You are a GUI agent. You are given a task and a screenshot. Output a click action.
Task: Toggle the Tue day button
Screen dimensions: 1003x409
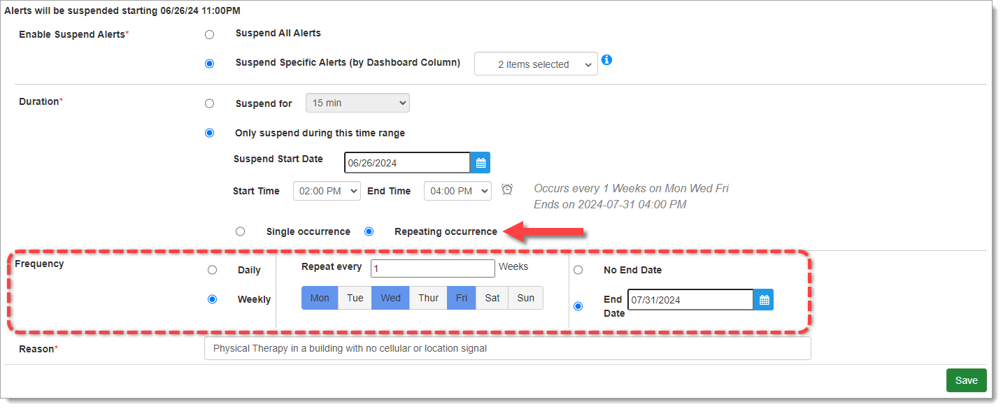[x=355, y=298]
